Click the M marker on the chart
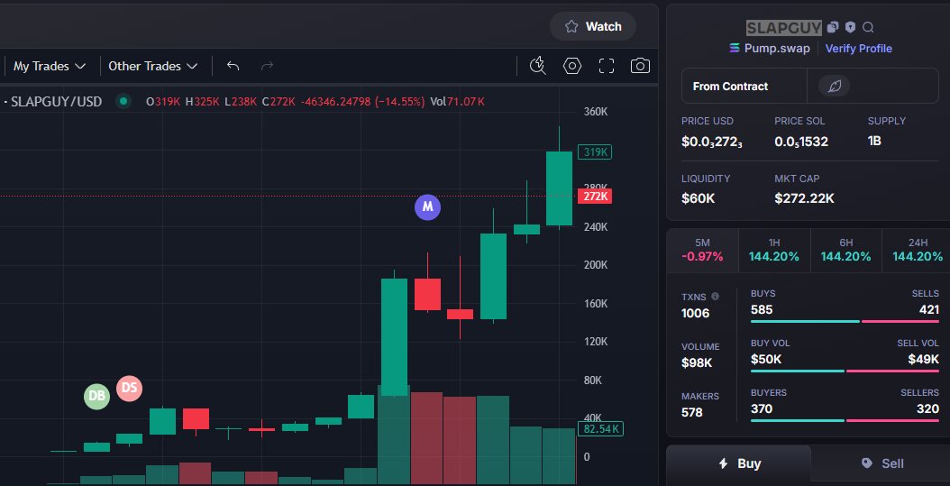Viewport: 950px width, 486px height. pos(428,206)
